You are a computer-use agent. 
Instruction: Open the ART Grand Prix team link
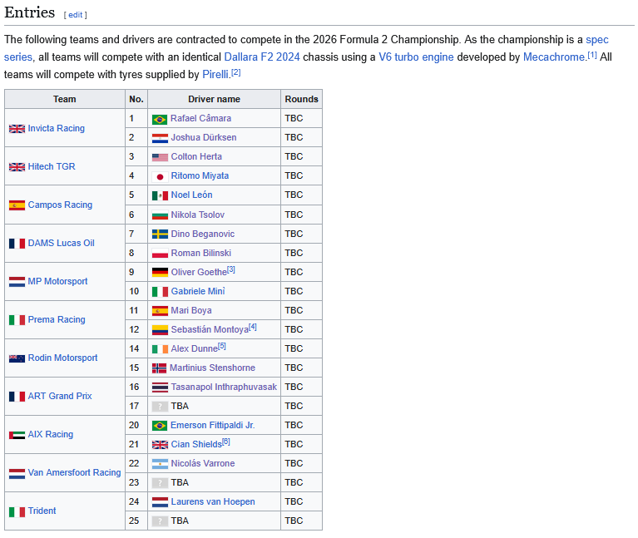coord(60,396)
